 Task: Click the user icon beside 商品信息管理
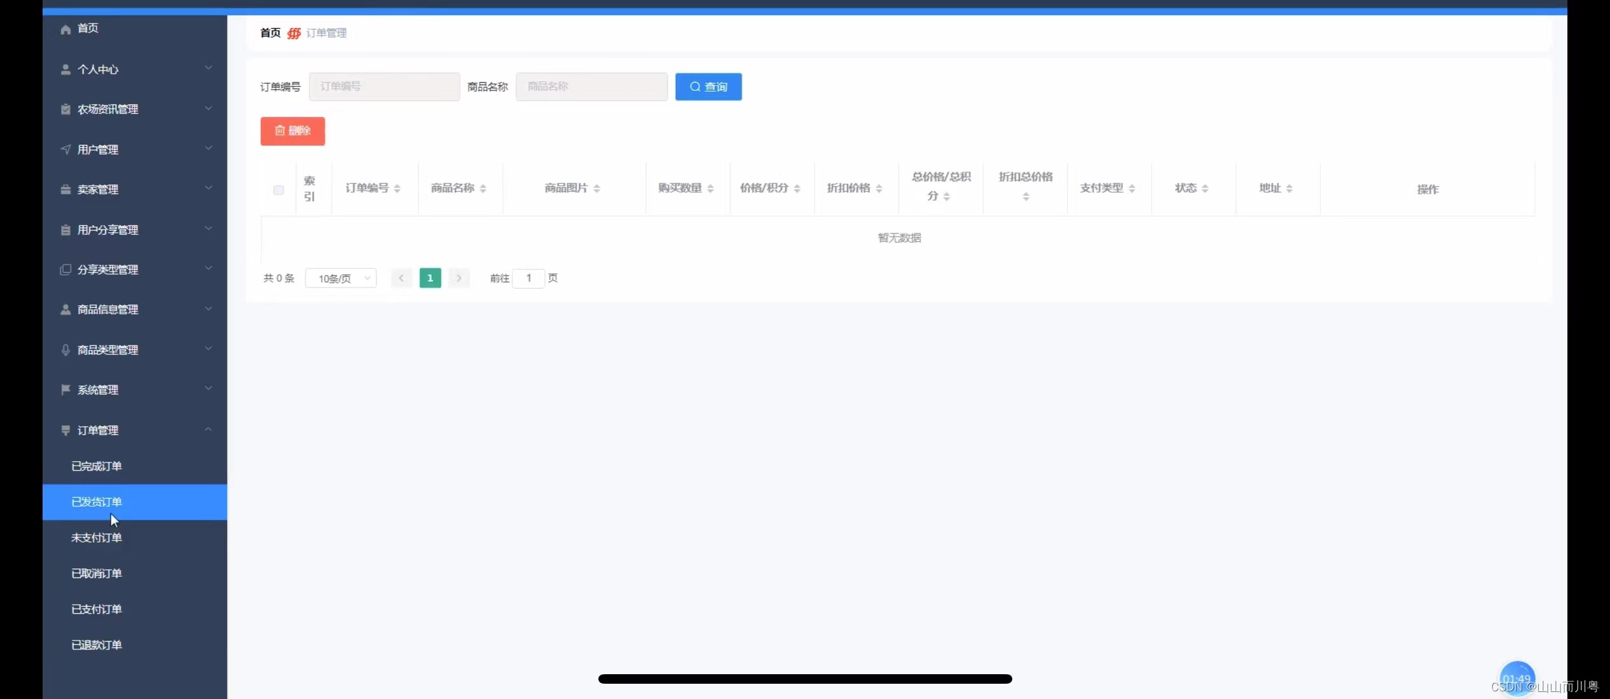pyautogui.click(x=65, y=310)
